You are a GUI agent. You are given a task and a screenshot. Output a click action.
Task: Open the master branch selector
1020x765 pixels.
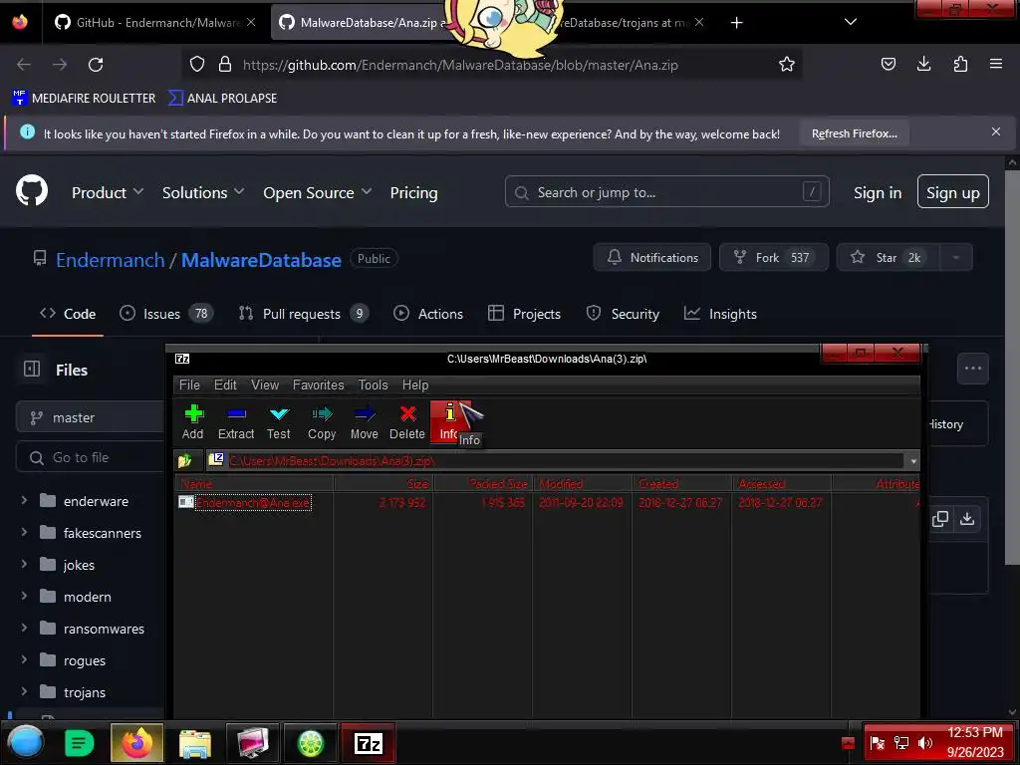coord(91,417)
